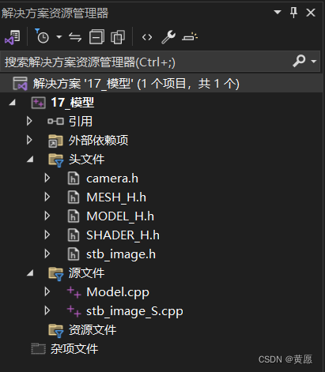Click the SHADER_H.h header file icon

coord(74,235)
